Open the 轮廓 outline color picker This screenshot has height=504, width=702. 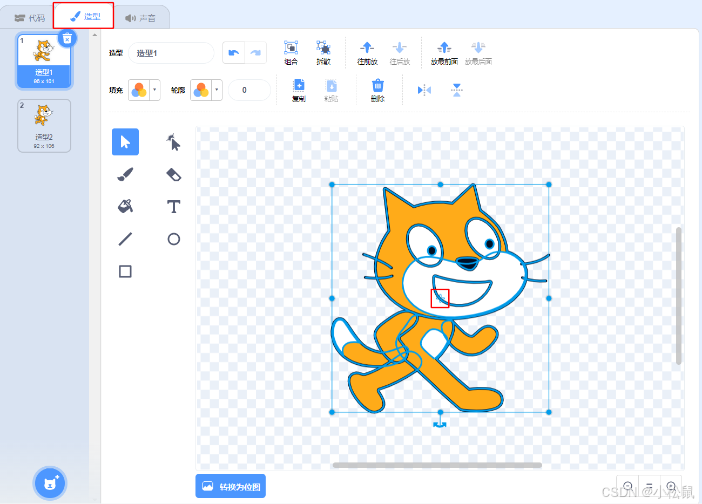click(x=206, y=90)
